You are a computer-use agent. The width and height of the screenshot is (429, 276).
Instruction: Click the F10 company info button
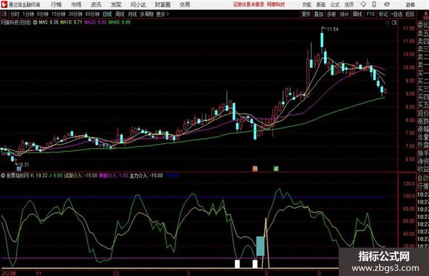(x=370, y=14)
